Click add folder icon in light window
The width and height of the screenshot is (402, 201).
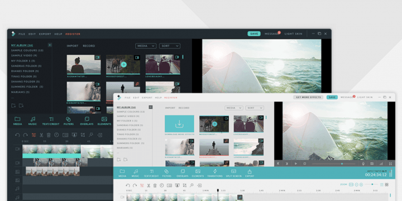119,160
